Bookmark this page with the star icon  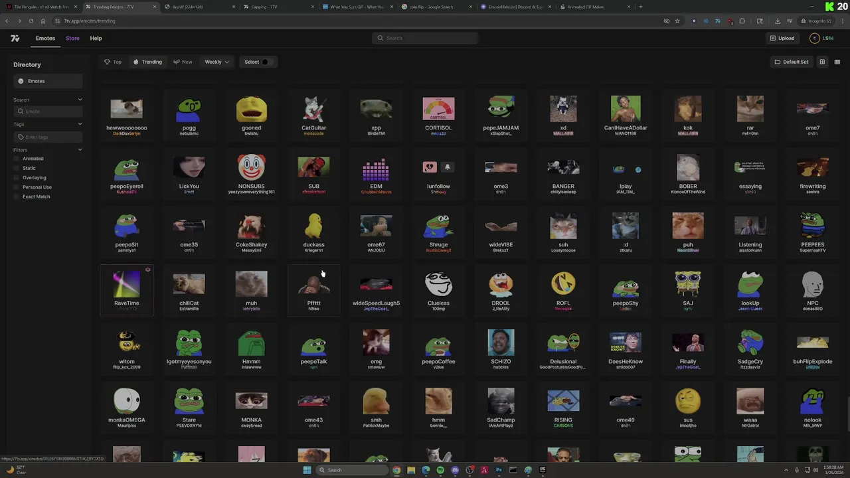tap(677, 21)
